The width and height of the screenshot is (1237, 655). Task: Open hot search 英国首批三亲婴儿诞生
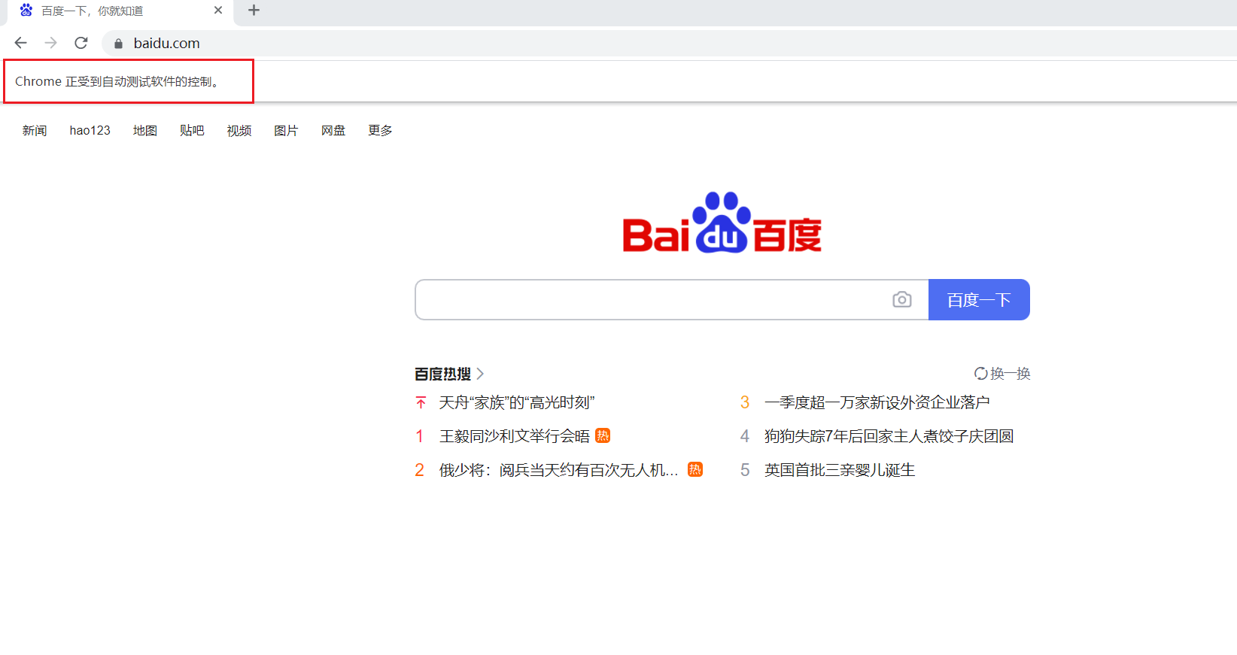pyautogui.click(x=840, y=470)
